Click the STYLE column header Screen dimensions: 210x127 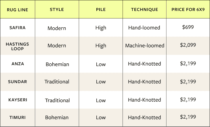click(x=57, y=10)
